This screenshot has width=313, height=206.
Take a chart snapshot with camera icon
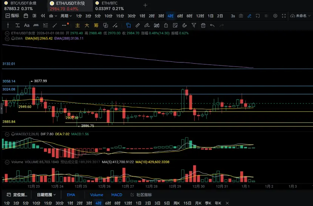[241, 16]
